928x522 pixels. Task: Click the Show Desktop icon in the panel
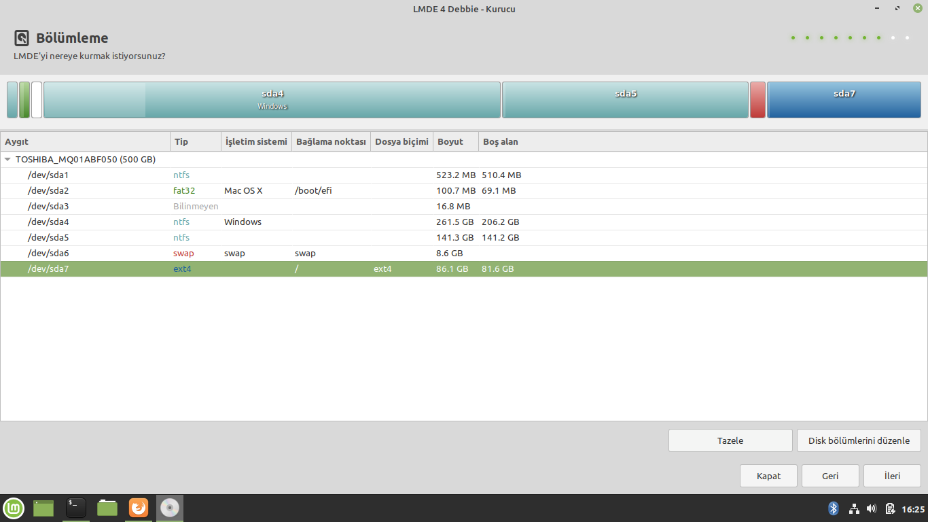point(43,508)
